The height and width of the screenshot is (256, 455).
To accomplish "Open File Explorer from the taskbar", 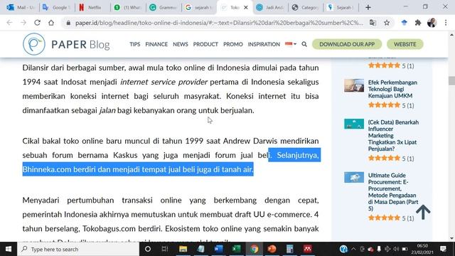I will click(x=183, y=249).
